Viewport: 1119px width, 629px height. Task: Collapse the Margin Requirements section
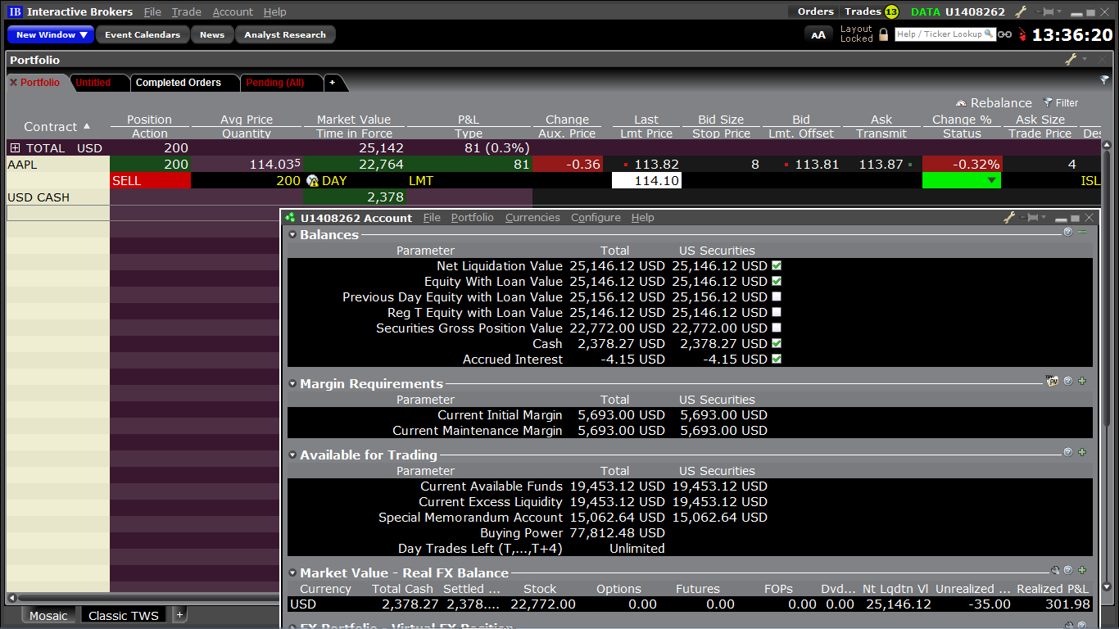pyautogui.click(x=292, y=384)
